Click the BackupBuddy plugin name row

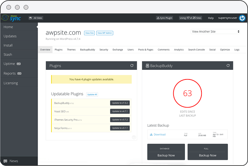[x=91, y=103]
